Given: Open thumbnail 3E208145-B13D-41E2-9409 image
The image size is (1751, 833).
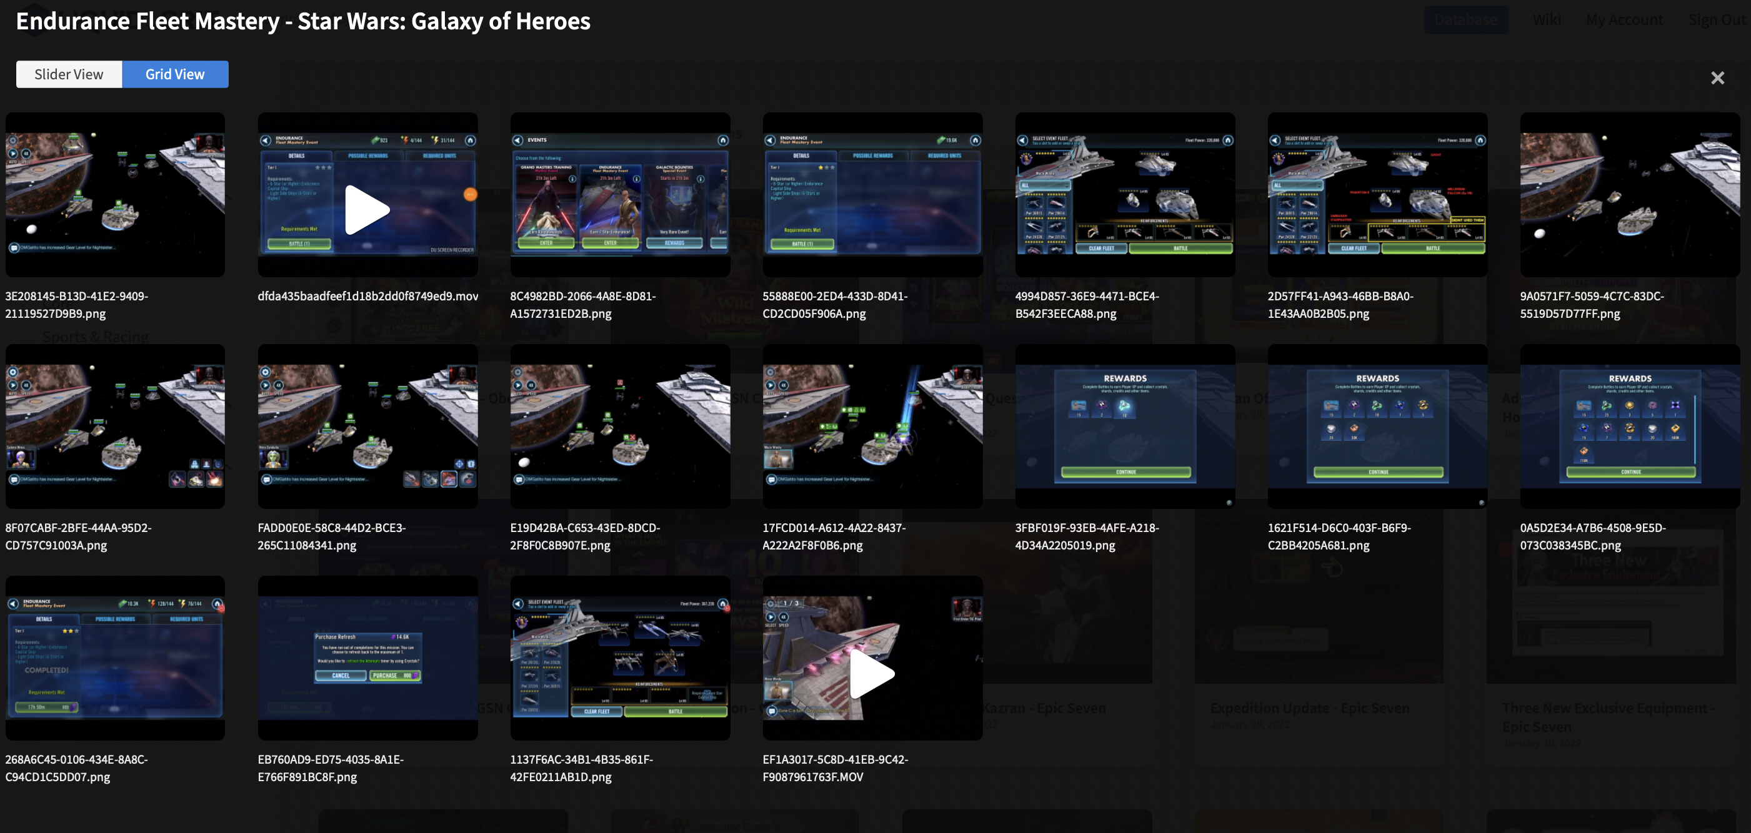Looking at the screenshot, I should (115, 194).
